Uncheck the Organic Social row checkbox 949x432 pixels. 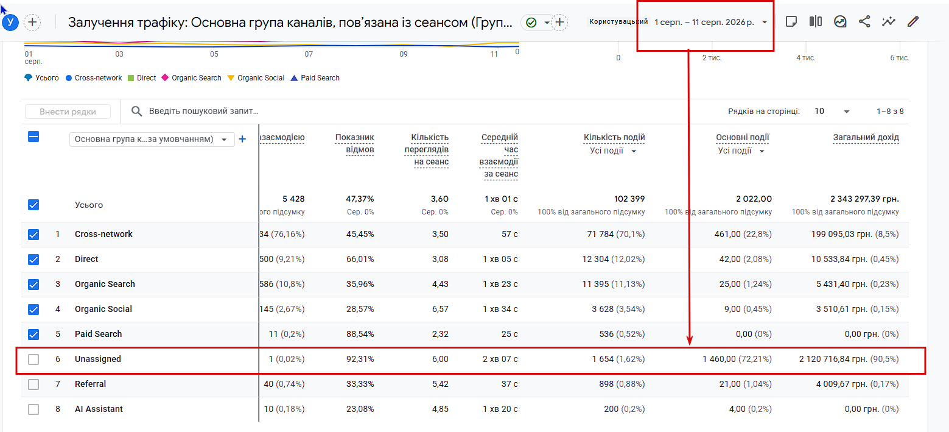tap(33, 309)
